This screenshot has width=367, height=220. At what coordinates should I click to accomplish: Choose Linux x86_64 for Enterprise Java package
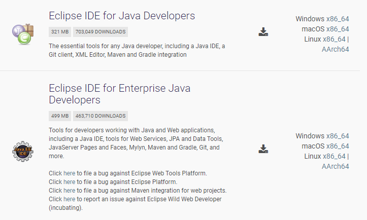[x=334, y=156]
